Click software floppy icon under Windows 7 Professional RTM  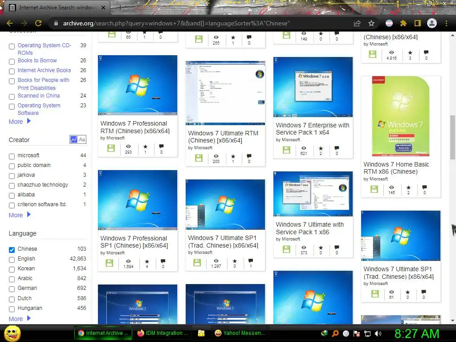pyautogui.click(x=111, y=148)
